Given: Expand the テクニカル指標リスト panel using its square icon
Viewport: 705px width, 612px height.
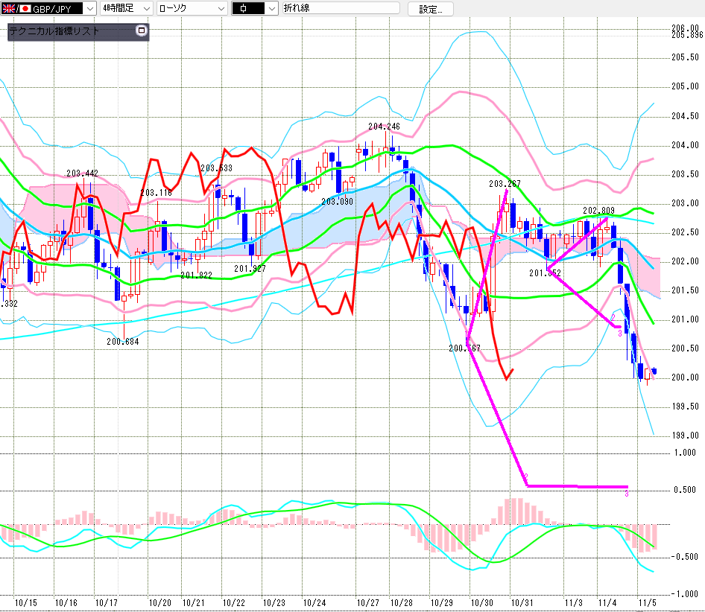Looking at the screenshot, I should click(142, 31).
